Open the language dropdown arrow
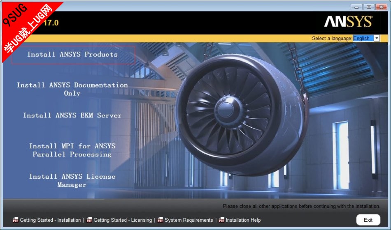This screenshot has height=230, width=391. coord(377,38)
